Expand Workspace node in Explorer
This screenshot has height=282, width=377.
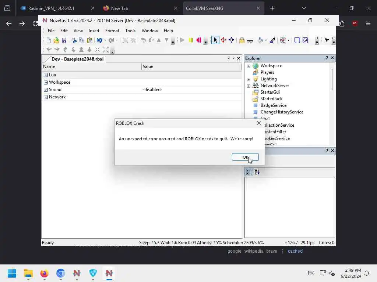pyautogui.click(x=249, y=66)
